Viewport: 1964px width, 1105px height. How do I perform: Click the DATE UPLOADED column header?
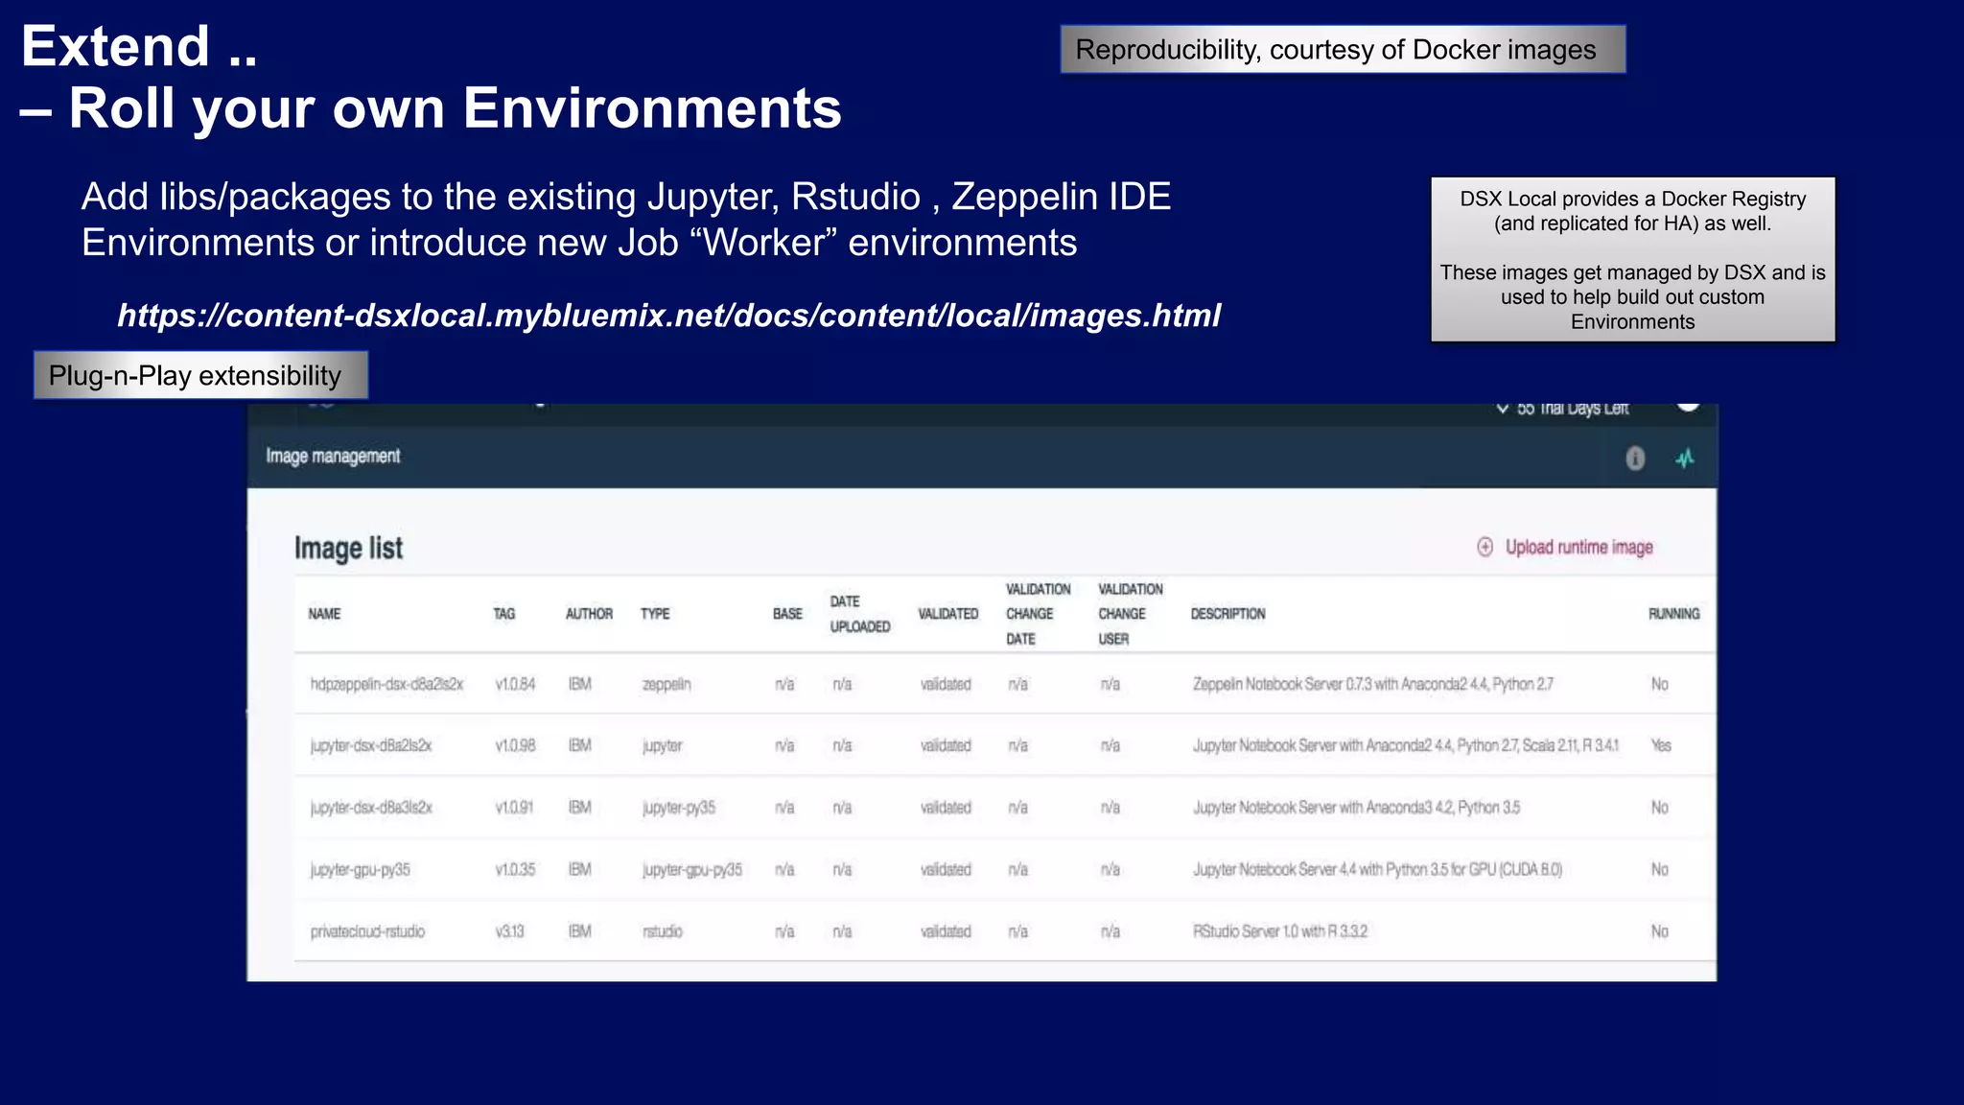[860, 614]
